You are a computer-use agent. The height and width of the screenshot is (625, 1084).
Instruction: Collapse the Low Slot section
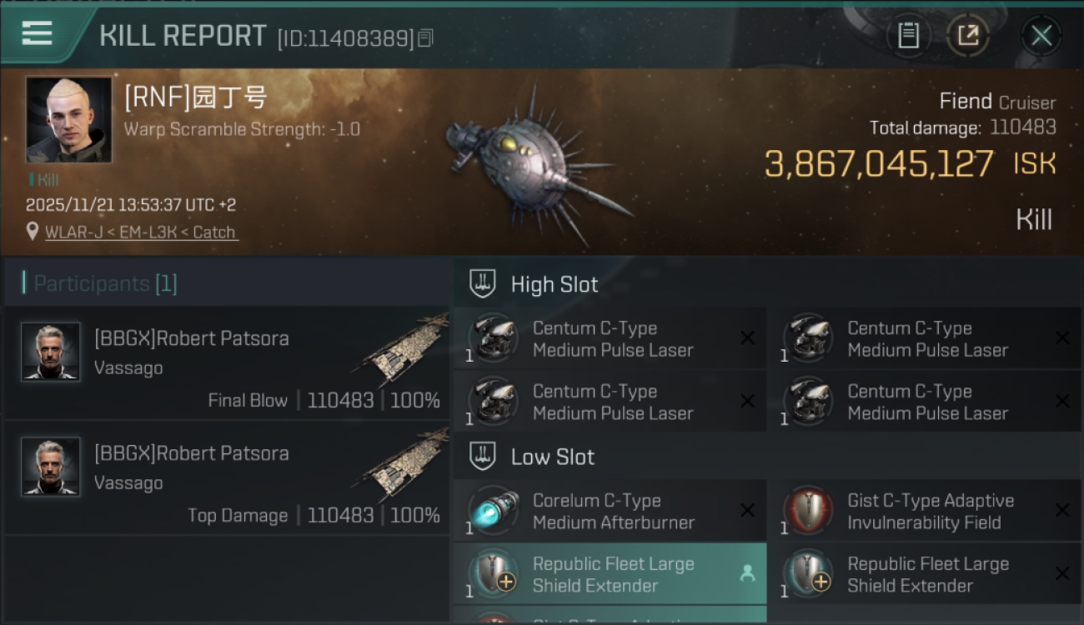[483, 457]
